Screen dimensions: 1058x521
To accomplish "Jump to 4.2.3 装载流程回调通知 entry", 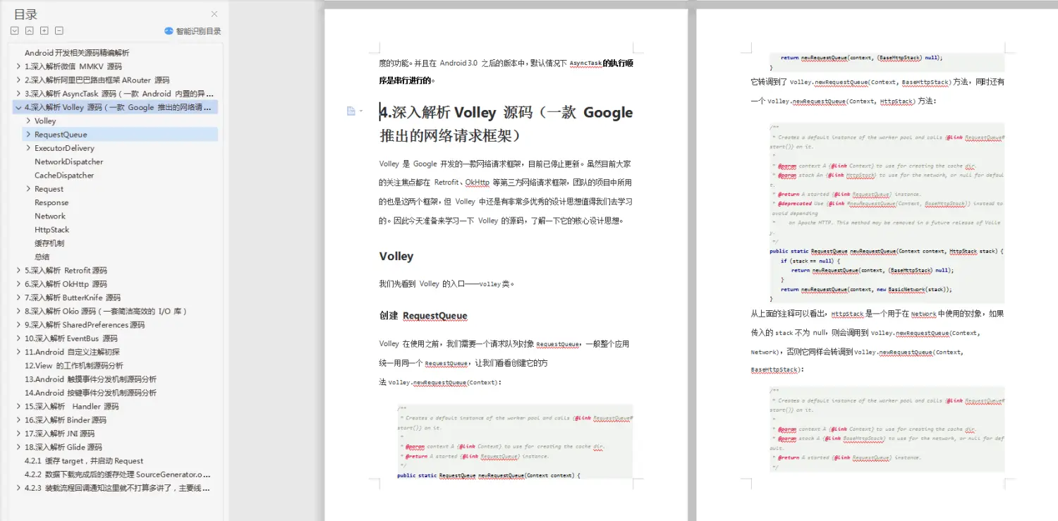I will pyautogui.click(x=118, y=488).
